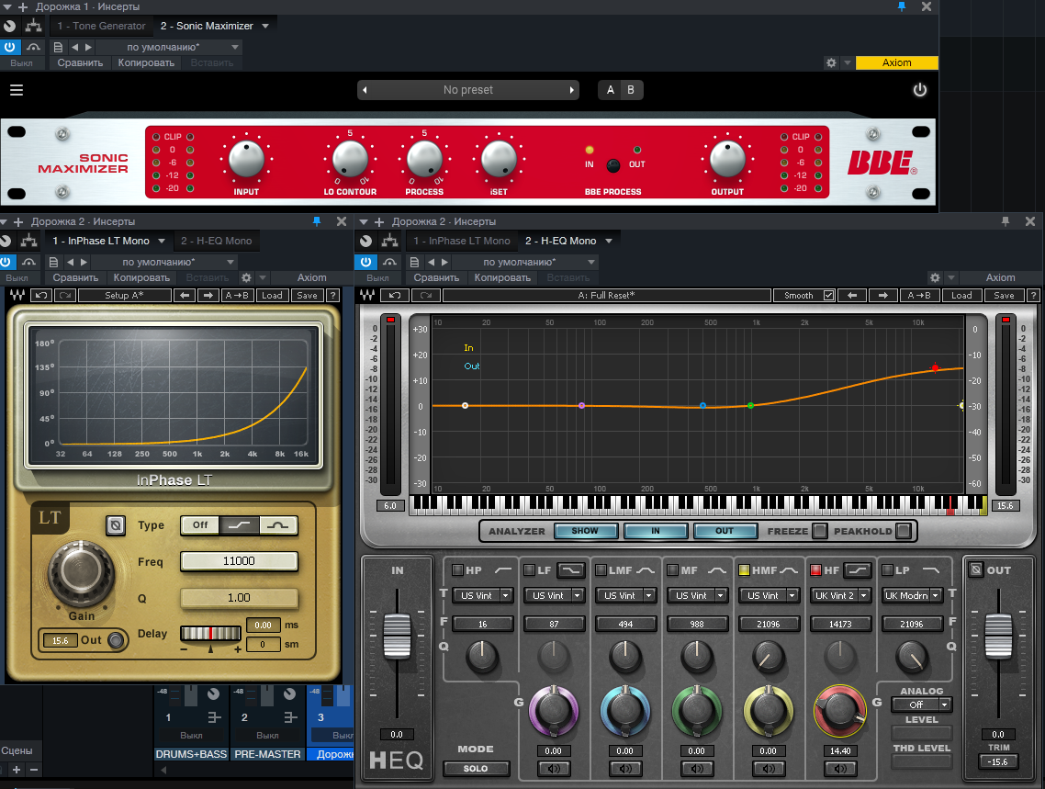The height and width of the screenshot is (789, 1045).
Task: Toggle the BBE PROCESS in/out switch
Action: click(613, 164)
